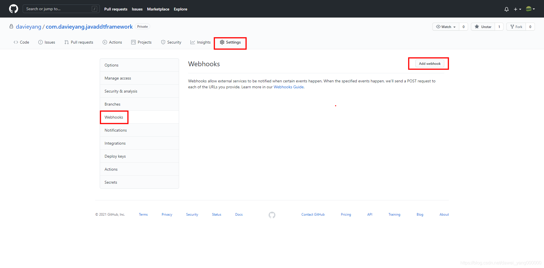Select Security & analysis in sidebar
This screenshot has height=268, width=544.
coord(139,91)
